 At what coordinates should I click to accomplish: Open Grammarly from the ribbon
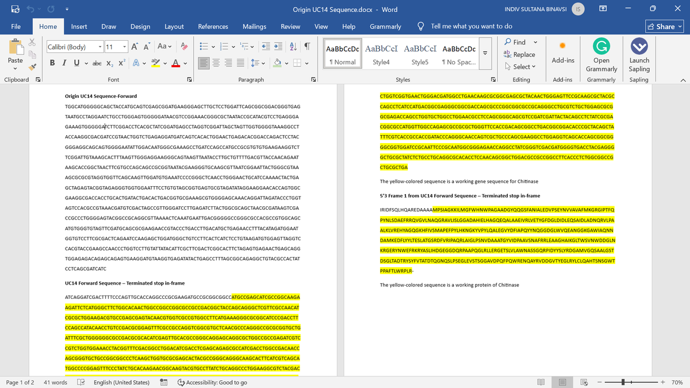tap(601, 56)
